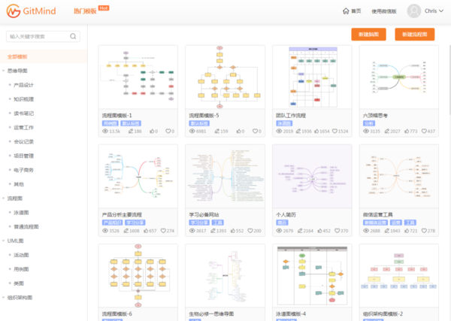
Task: Click thumbs-up icon on 产品分析主要流程 card
Action: (x=146, y=231)
